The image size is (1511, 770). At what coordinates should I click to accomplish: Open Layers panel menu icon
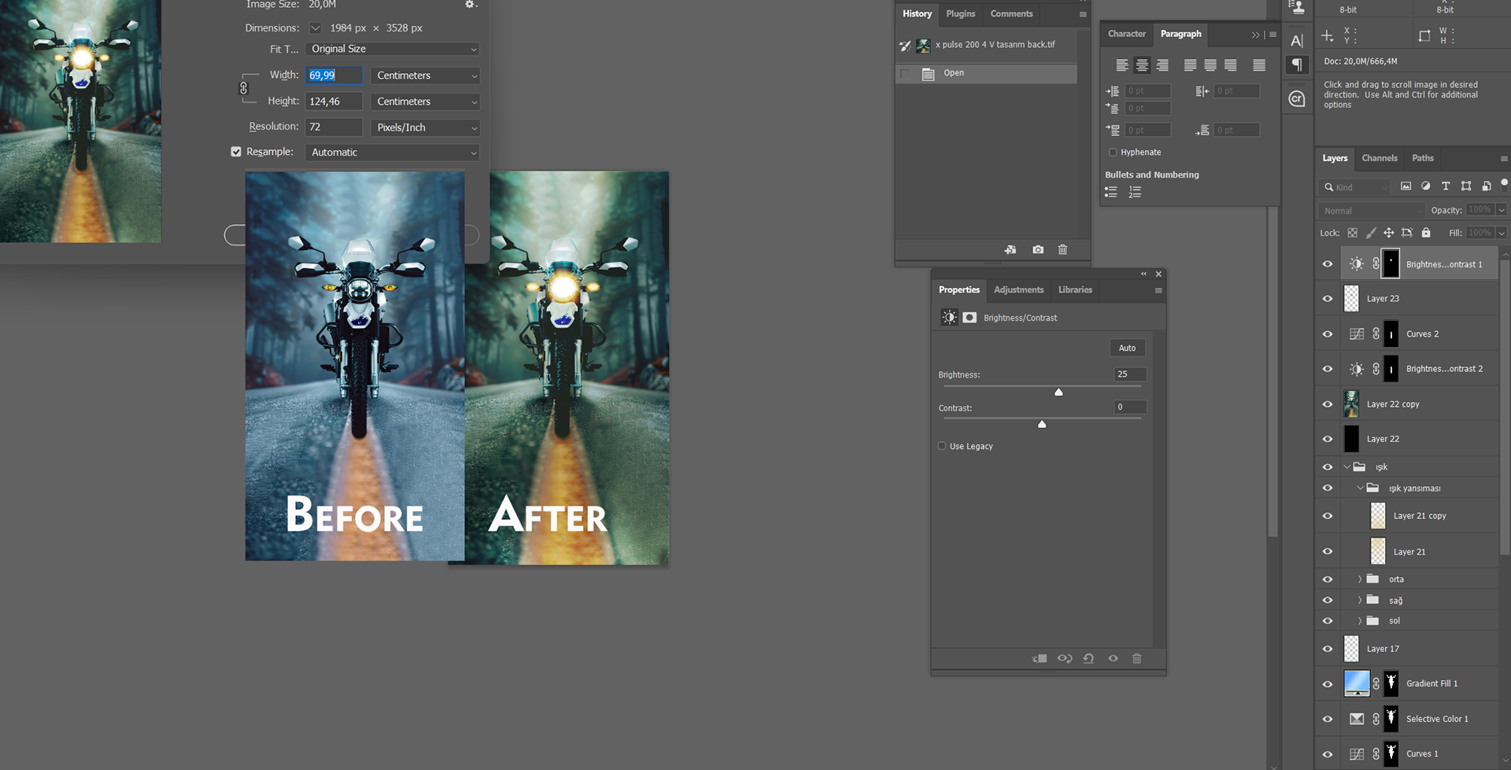(1503, 159)
